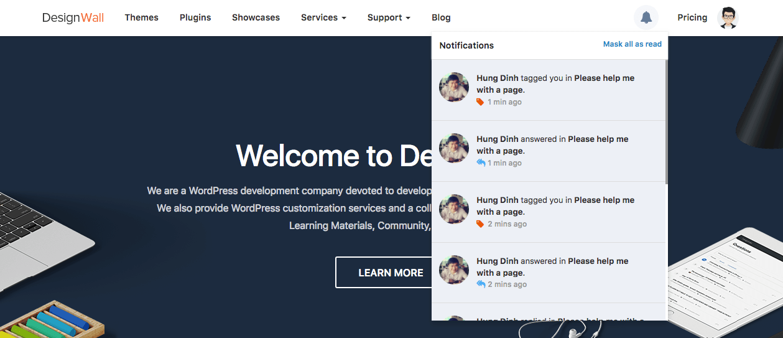Screen dimensions: 783x338
Task: Open the answered notification from 1 min ago
Action: click(x=549, y=151)
